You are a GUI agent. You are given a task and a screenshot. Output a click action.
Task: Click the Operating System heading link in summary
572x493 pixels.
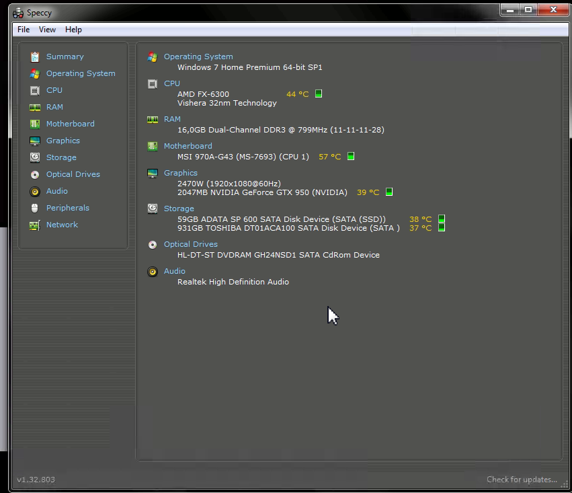[198, 56]
